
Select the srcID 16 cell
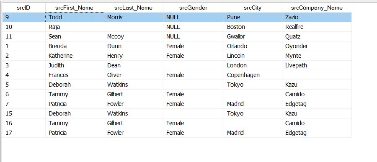(x=23, y=123)
